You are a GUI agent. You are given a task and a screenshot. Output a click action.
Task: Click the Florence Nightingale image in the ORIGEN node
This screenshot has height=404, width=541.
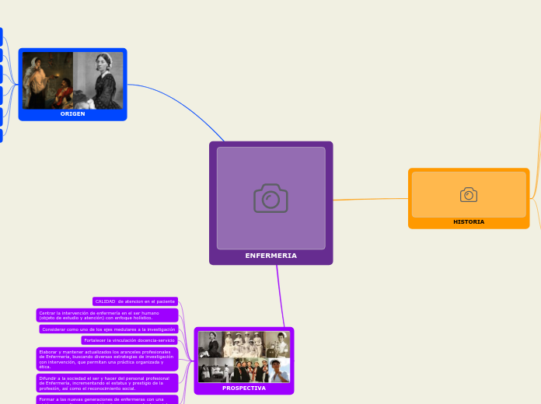72,80
